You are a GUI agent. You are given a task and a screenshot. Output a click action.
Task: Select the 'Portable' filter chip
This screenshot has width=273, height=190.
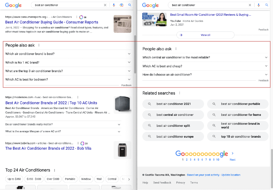pos(70,179)
